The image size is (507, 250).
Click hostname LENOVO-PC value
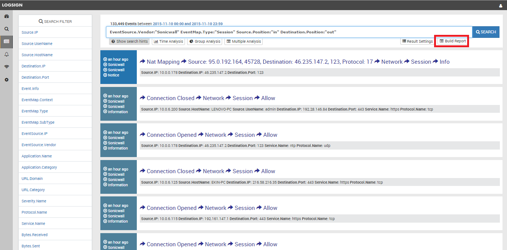(221, 109)
